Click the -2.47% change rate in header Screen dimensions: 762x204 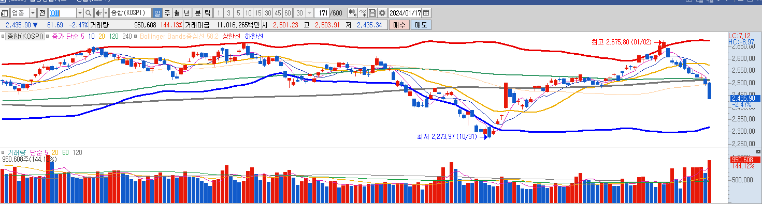coord(78,25)
